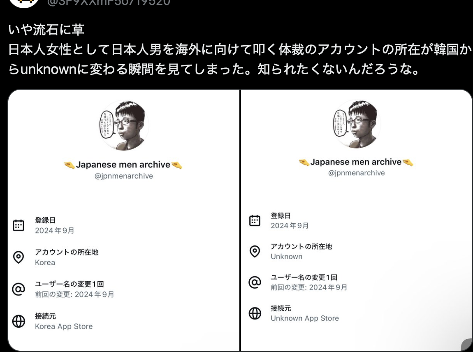The width and height of the screenshot is (473, 352).
Task: Open the left profile avatar image
Action: tap(124, 125)
